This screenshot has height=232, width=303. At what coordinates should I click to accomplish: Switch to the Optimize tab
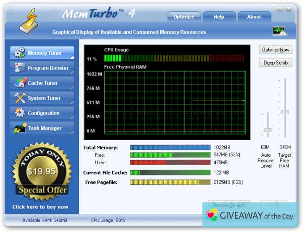pyautogui.click(x=184, y=17)
